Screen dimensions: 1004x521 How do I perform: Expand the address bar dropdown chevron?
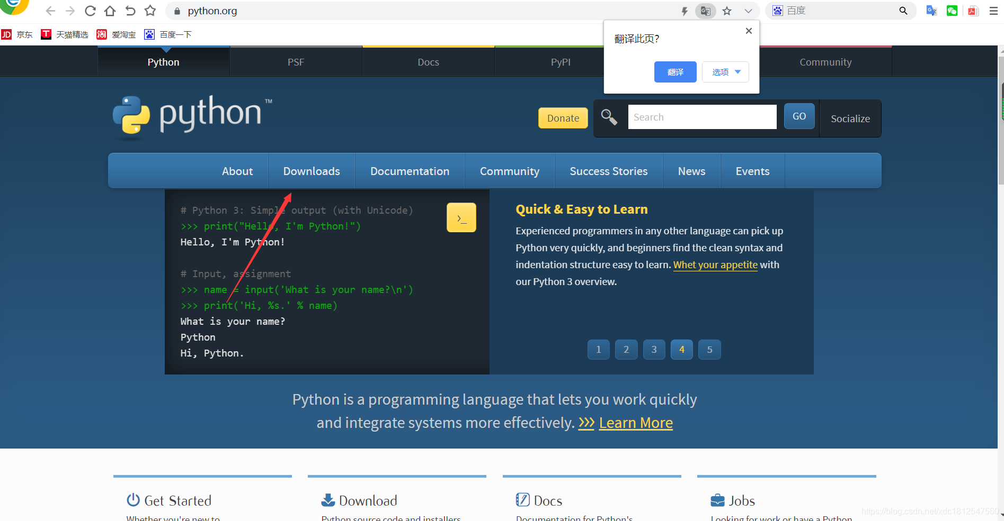pos(748,11)
